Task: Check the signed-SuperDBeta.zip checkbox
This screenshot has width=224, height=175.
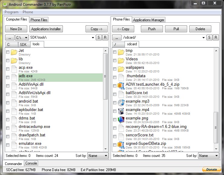Action: pos(115,145)
